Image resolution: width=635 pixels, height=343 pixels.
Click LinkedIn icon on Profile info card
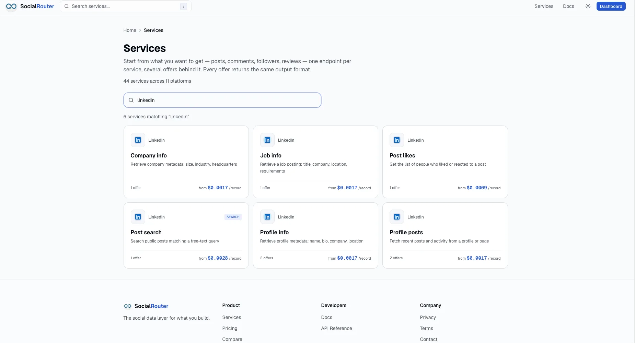tap(267, 217)
